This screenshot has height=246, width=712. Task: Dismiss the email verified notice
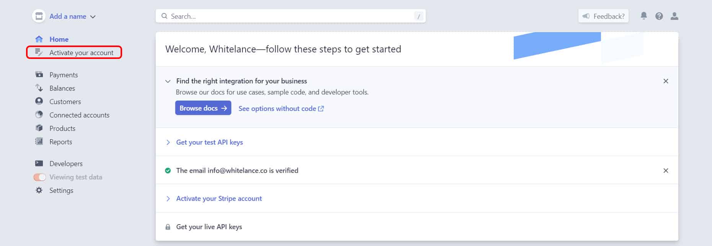[x=666, y=171]
